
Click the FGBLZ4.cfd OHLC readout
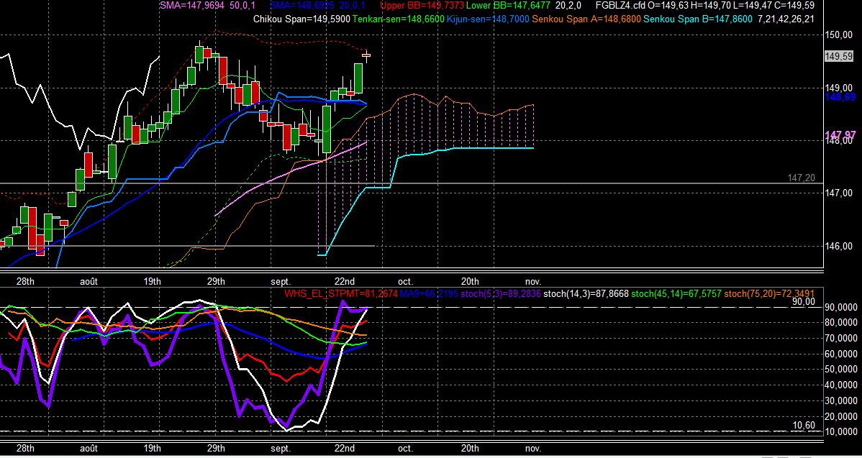tap(705, 6)
